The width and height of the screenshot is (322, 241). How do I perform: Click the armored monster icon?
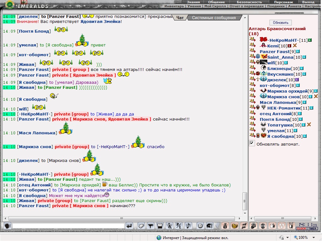pyautogui.click(x=263, y=226)
